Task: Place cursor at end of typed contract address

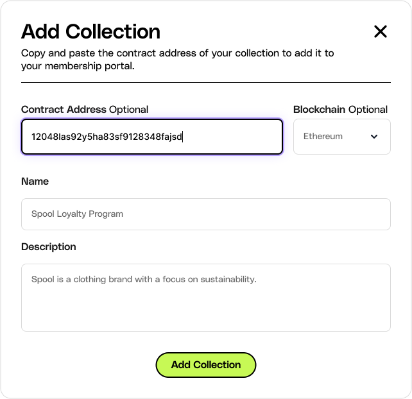Action: pyautogui.click(x=183, y=137)
